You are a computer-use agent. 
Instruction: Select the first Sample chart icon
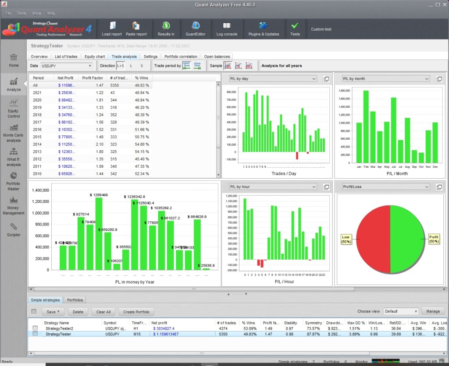[x=228, y=66]
